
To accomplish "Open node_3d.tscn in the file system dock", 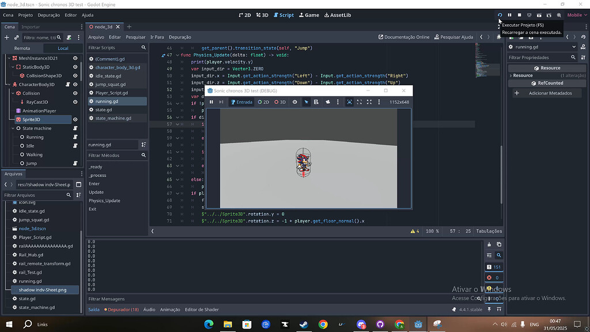I will tap(32, 228).
